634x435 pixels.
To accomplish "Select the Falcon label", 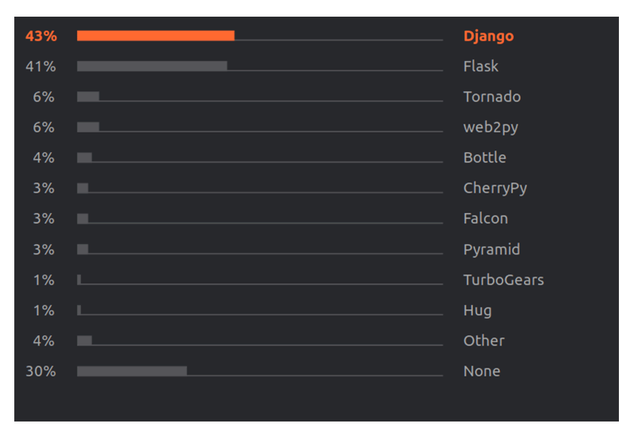I will click(x=485, y=219).
